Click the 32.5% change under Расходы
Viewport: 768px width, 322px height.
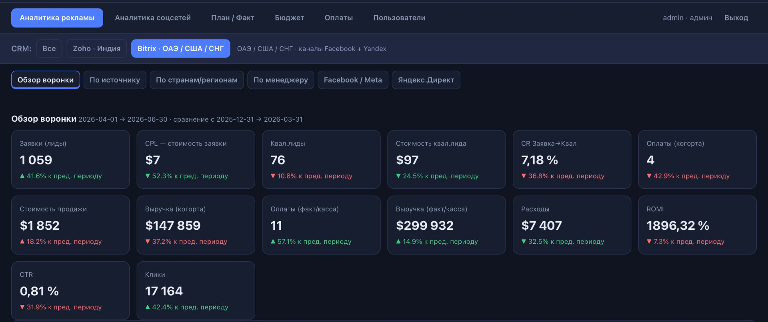(563, 241)
